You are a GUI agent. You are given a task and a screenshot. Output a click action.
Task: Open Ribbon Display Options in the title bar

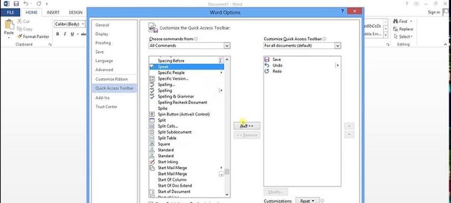416,4
